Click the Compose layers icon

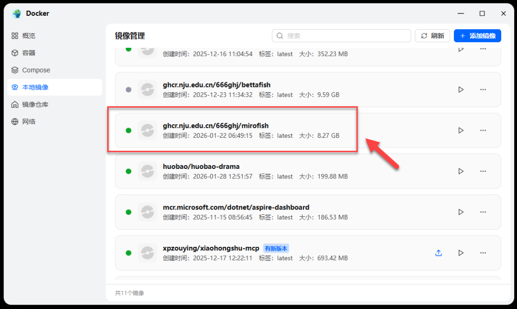15,70
